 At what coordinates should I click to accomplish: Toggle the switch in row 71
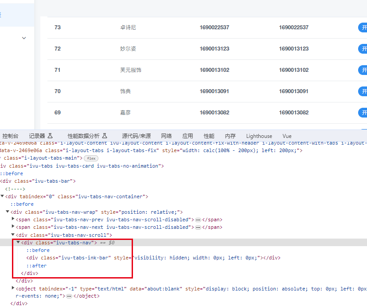(363, 70)
